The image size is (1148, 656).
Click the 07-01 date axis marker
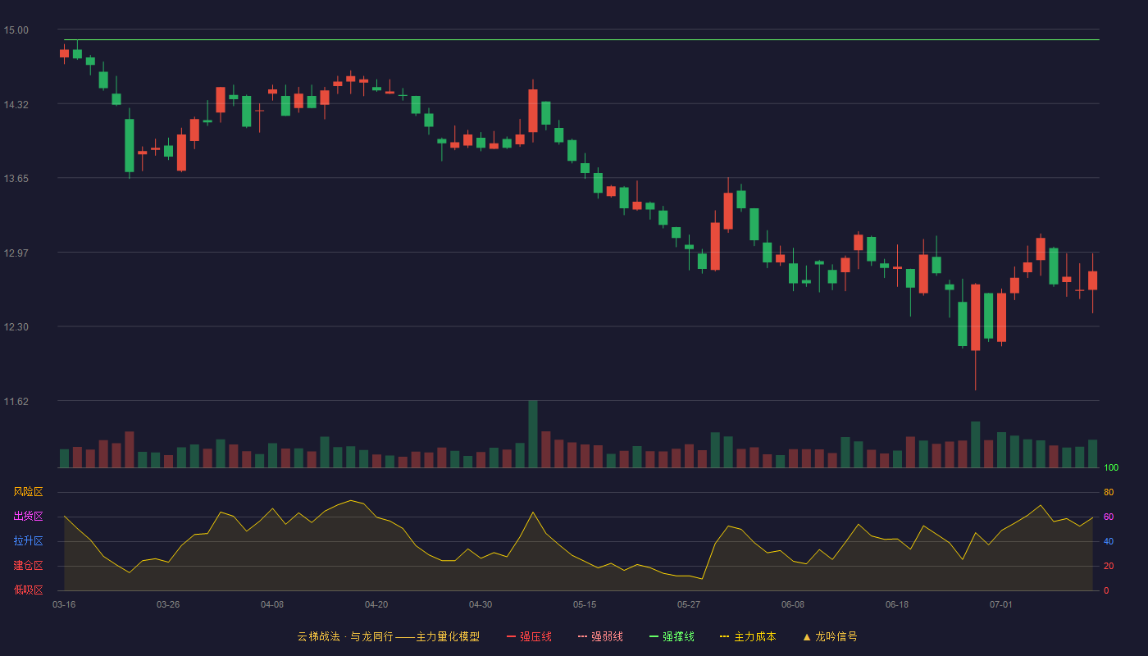pyautogui.click(x=1001, y=604)
